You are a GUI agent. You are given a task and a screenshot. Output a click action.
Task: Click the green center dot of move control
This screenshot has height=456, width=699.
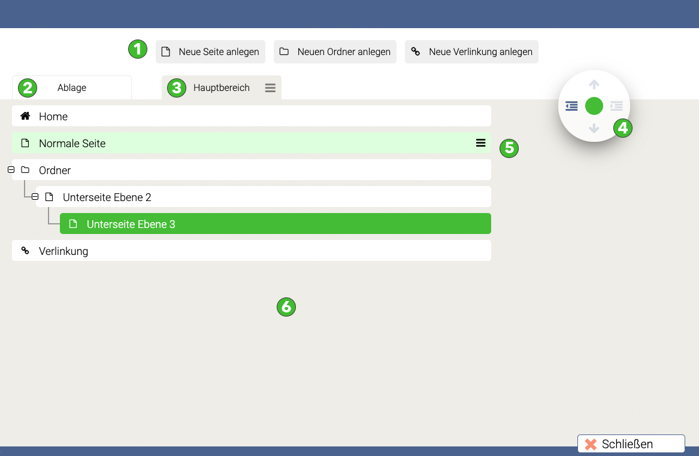[594, 107]
